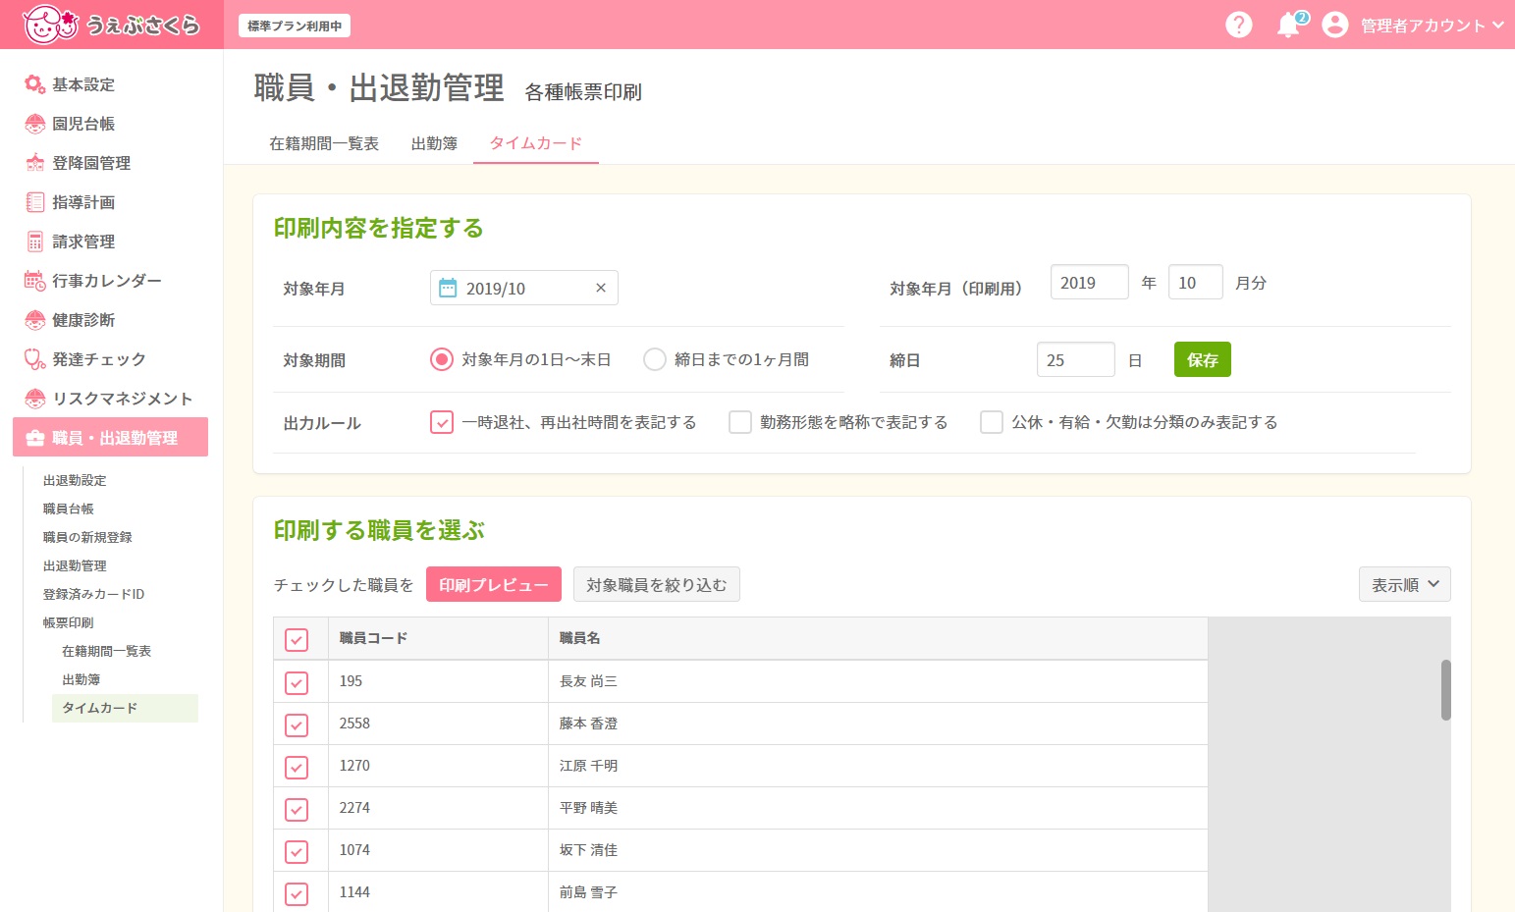This screenshot has width=1515, height=912.
Task: Click the 印刷プレビュー button
Action: click(494, 584)
